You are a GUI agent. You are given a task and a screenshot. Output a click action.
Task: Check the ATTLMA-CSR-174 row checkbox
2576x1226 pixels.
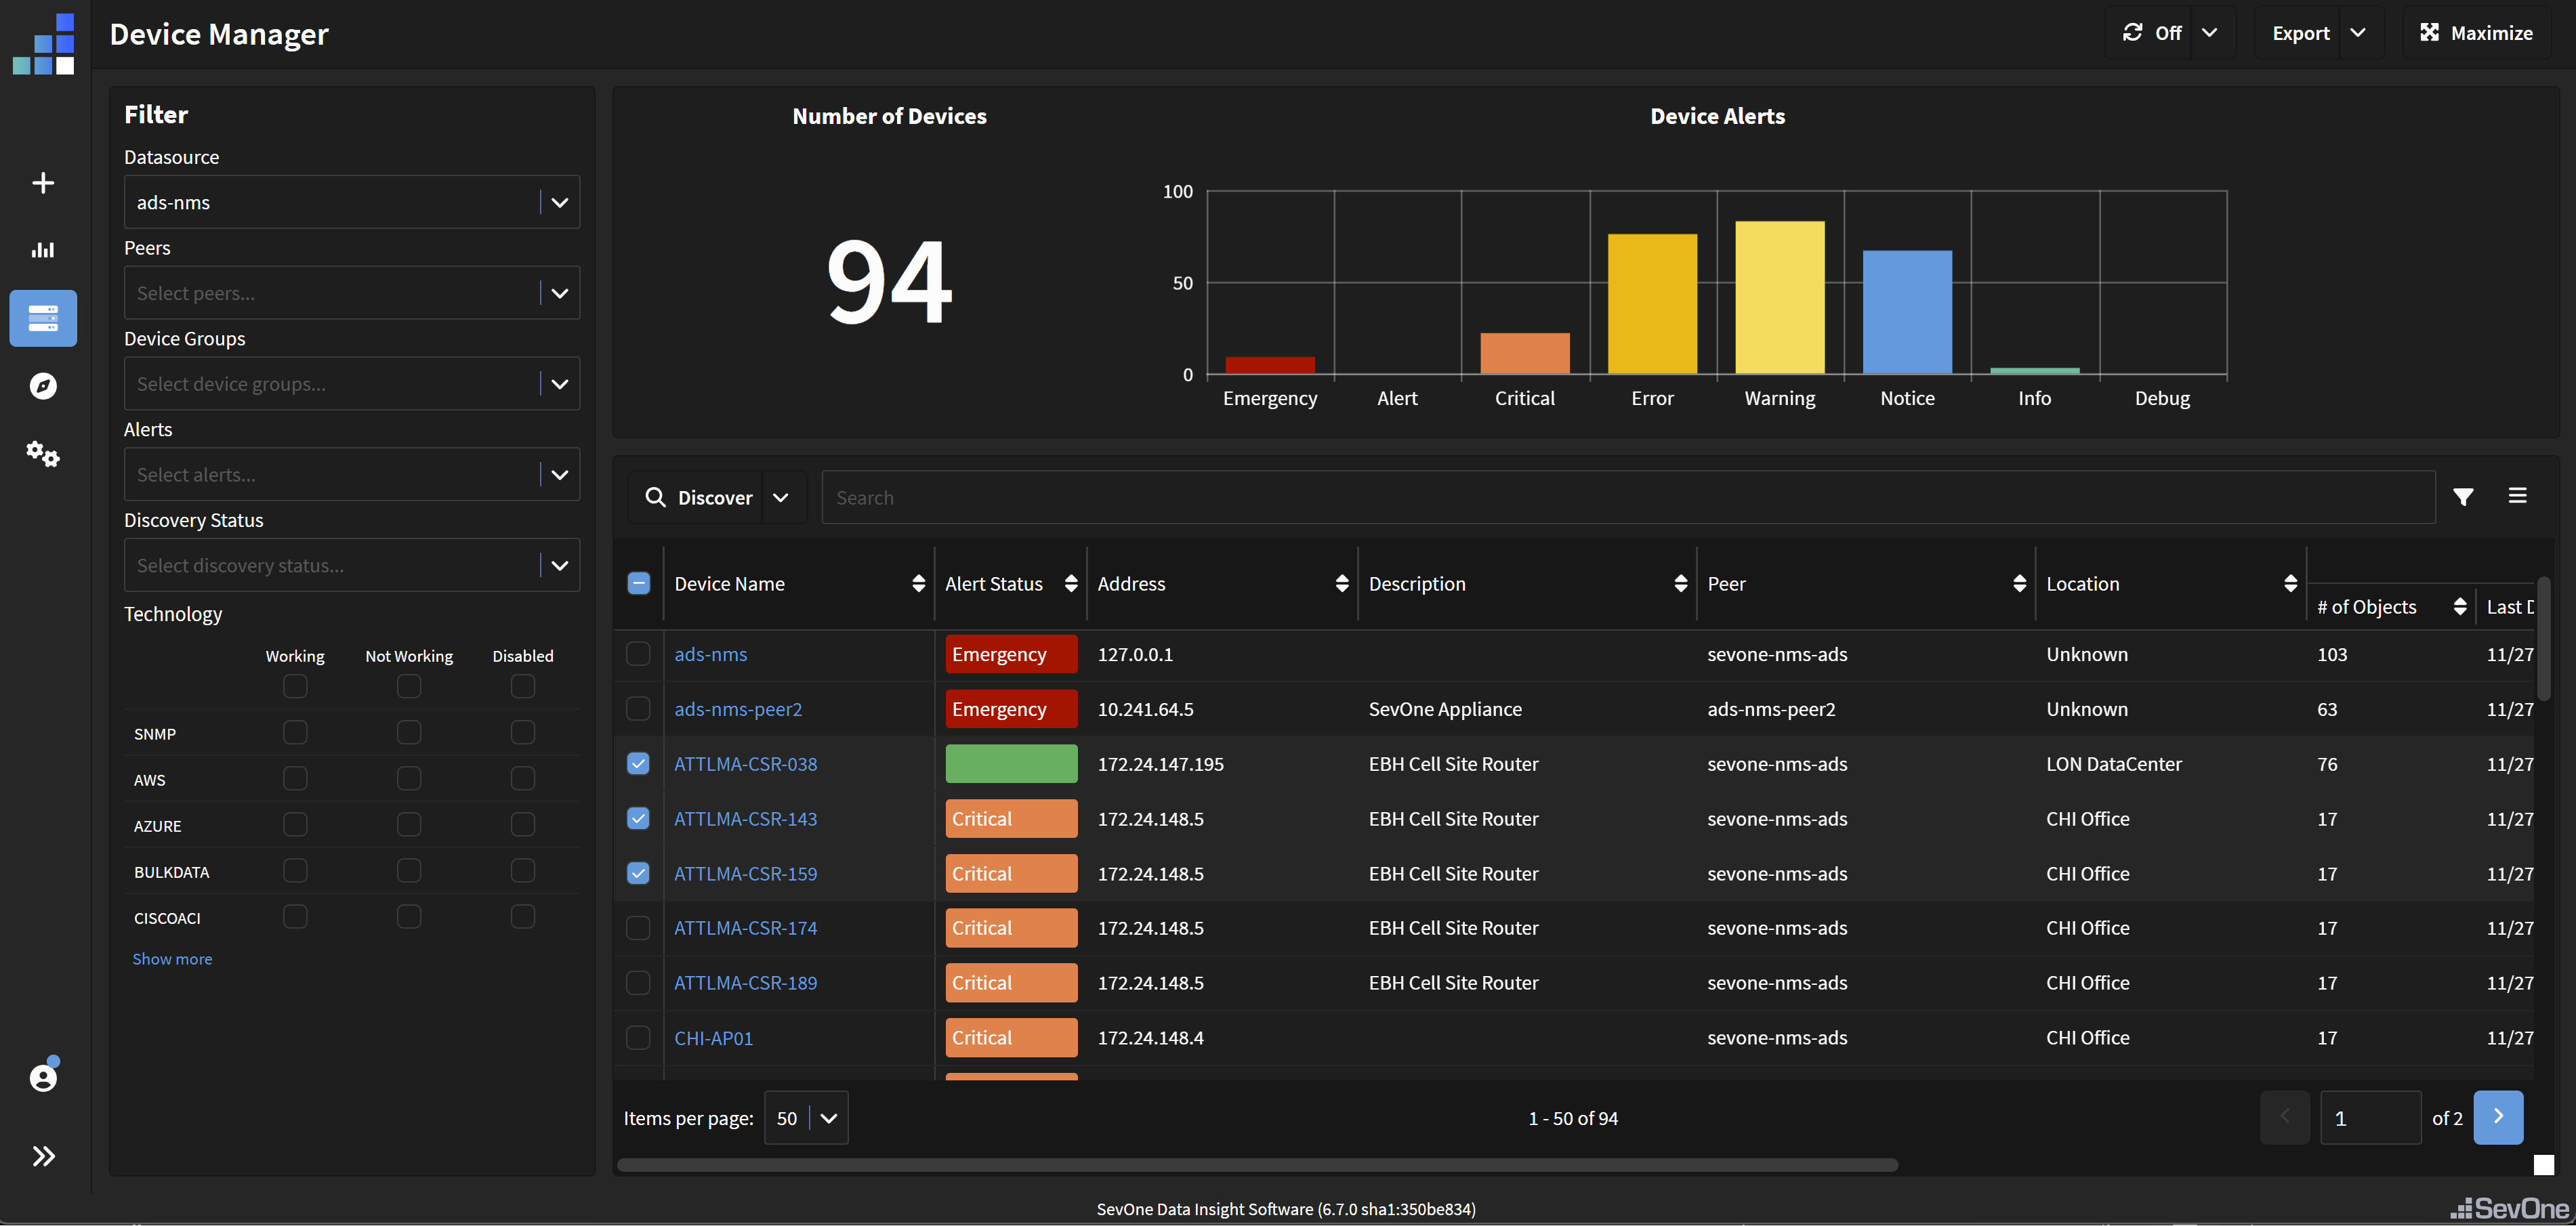(638, 928)
